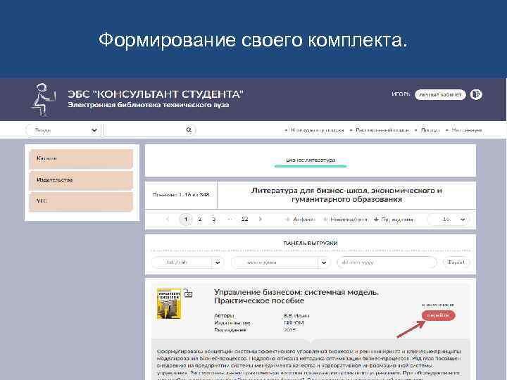Viewport: 507px width, 380px height.
Task: Open the search scope dropdown in toolbar
Action: coord(63,130)
